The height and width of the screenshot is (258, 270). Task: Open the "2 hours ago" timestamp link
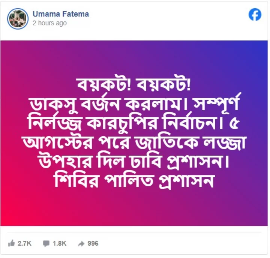coord(49,23)
